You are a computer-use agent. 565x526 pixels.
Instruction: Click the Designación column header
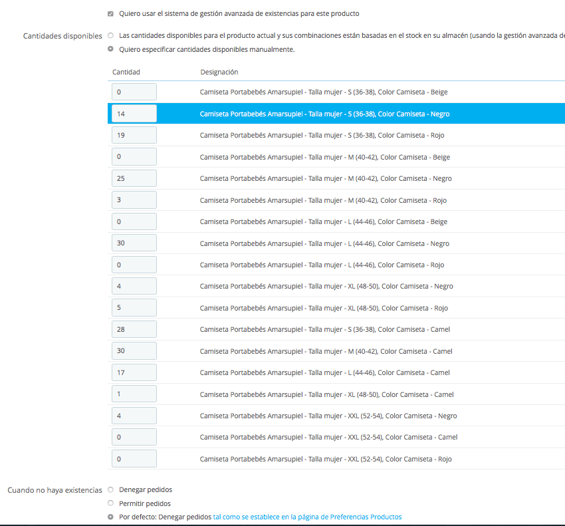coord(219,72)
